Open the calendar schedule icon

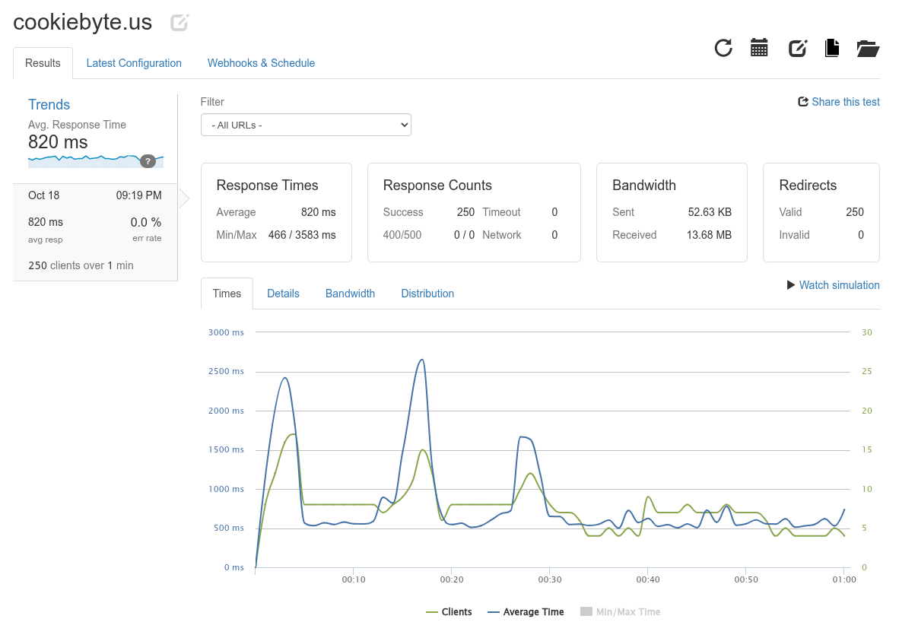tap(759, 48)
